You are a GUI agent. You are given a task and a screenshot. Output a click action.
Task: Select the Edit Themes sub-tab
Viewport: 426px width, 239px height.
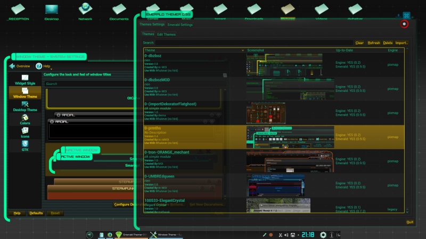(166, 35)
